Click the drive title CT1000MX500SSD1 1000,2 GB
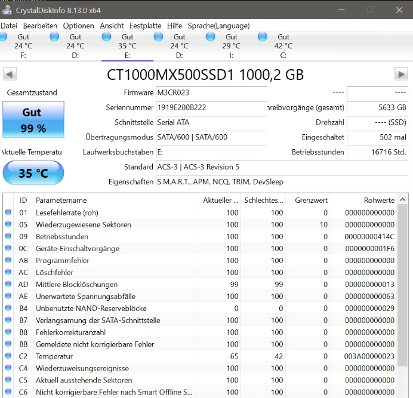 (x=205, y=75)
